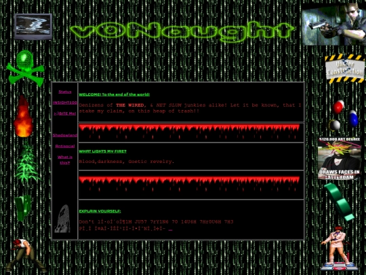Open the Status link in sidebar
This screenshot has height=275, width=366.
click(x=65, y=92)
